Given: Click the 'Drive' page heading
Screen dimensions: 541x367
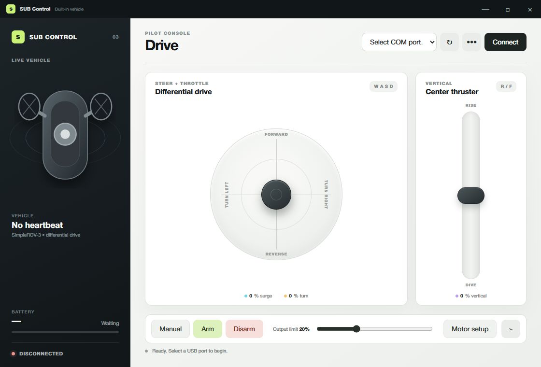Looking at the screenshot, I should click(162, 45).
